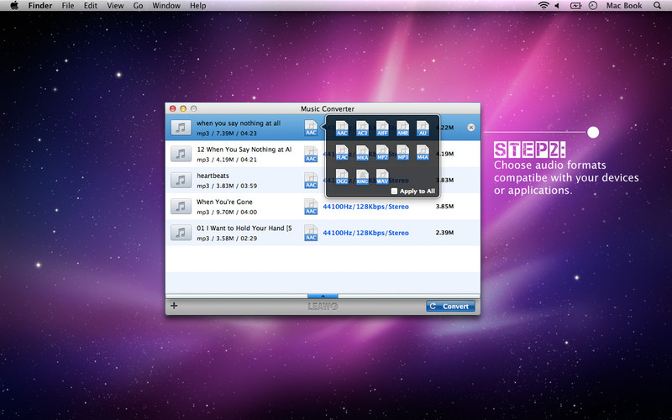Choose the WAV output format
Viewport: 672px width, 420px height.
pos(382,176)
